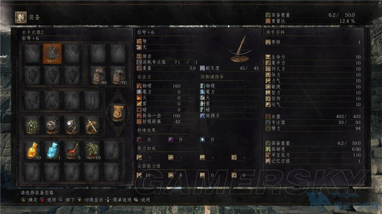Select the empty first right-hand weapon slot
Viewport: 382px width, 214px height.
(x=33, y=54)
